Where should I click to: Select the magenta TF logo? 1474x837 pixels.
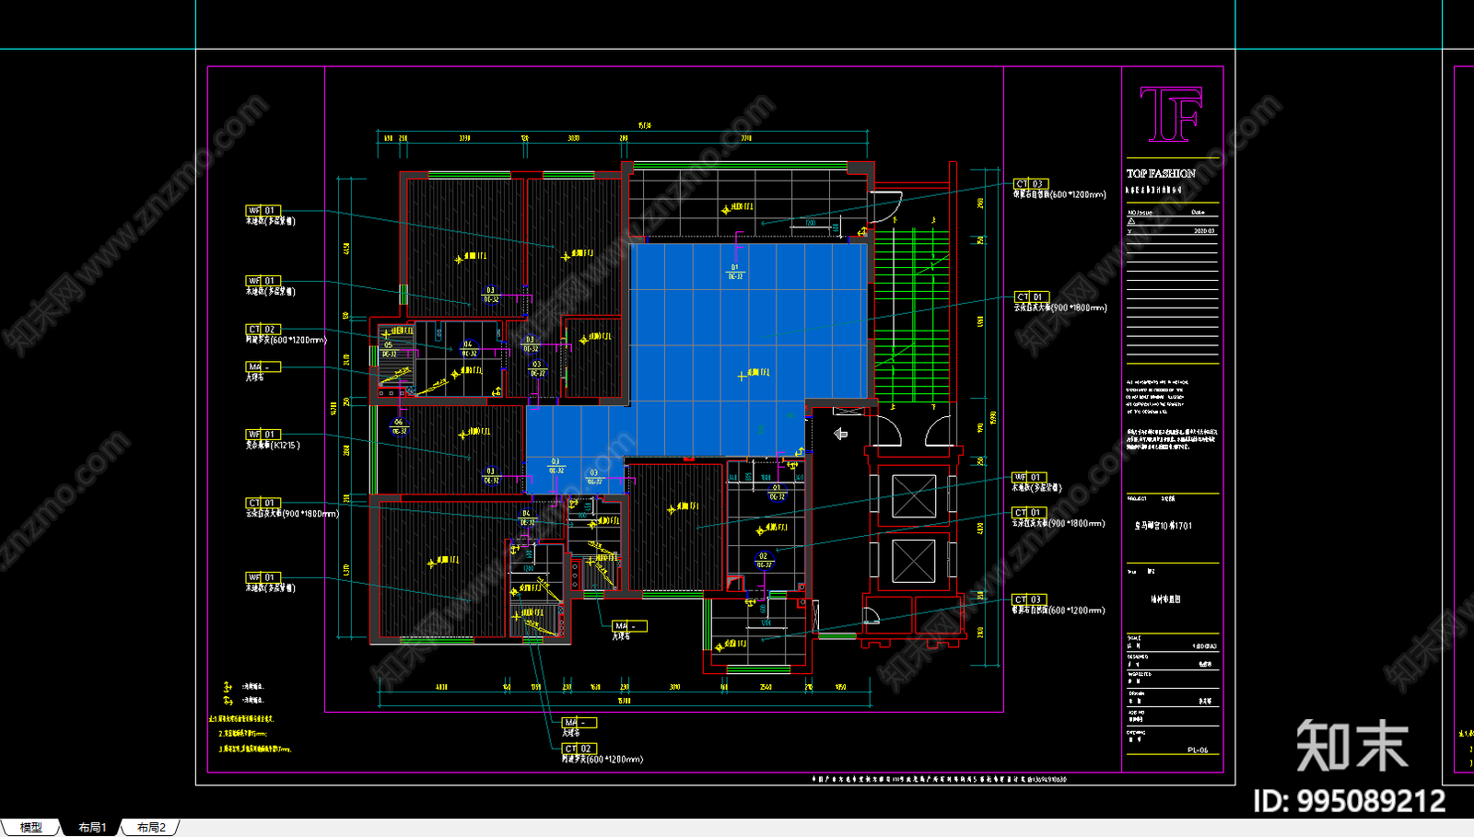(x=1171, y=114)
